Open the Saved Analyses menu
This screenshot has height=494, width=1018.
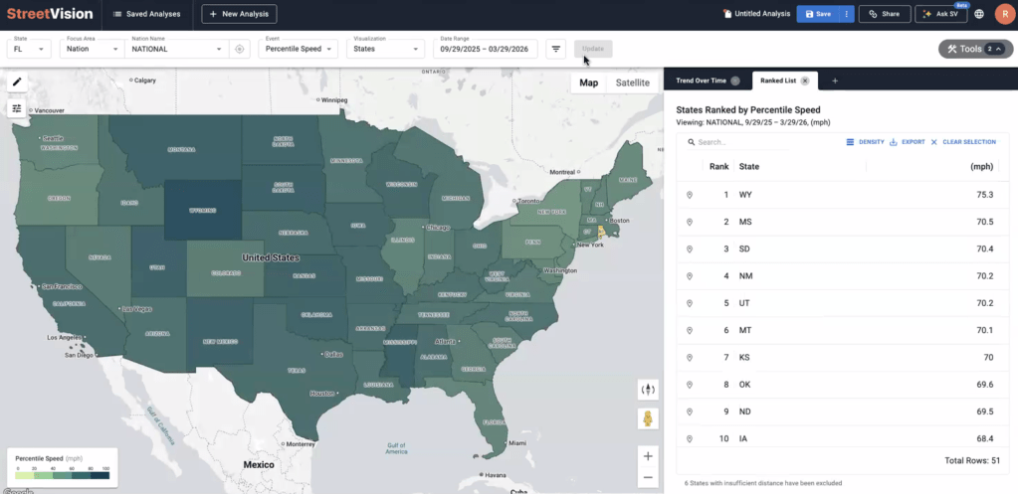(146, 14)
